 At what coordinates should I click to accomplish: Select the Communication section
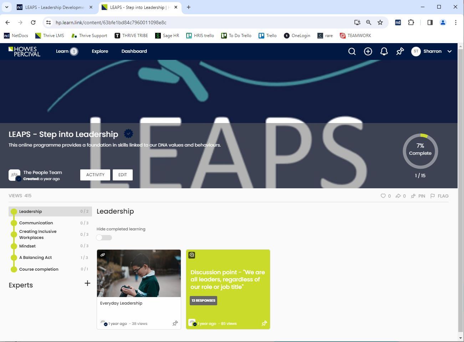[x=50, y=223]
